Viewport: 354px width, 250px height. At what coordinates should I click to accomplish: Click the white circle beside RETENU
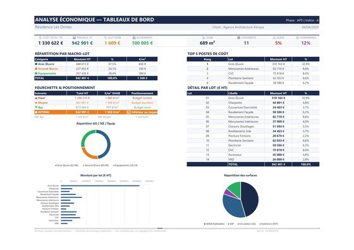[36, 112]
